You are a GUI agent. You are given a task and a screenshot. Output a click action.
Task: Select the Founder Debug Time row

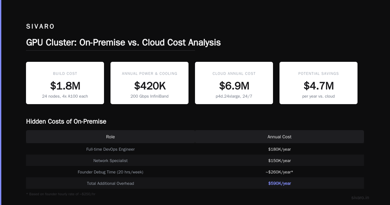[x=195, y=172]
